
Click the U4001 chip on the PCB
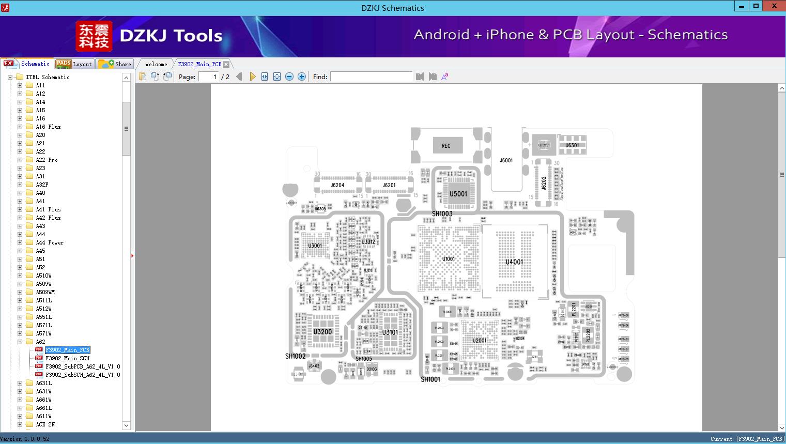point(514,262)
